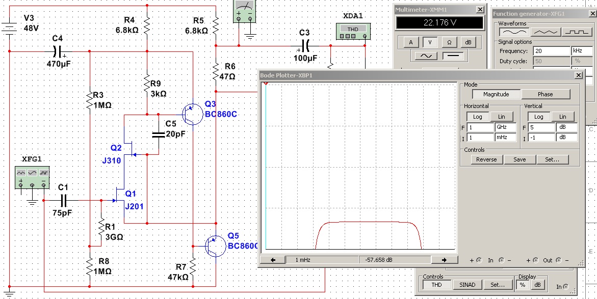The width and height of the screenshot is (597, 299).
Task: Close the Bode Plotter-XBP1 window
Action: pos(579,75)
